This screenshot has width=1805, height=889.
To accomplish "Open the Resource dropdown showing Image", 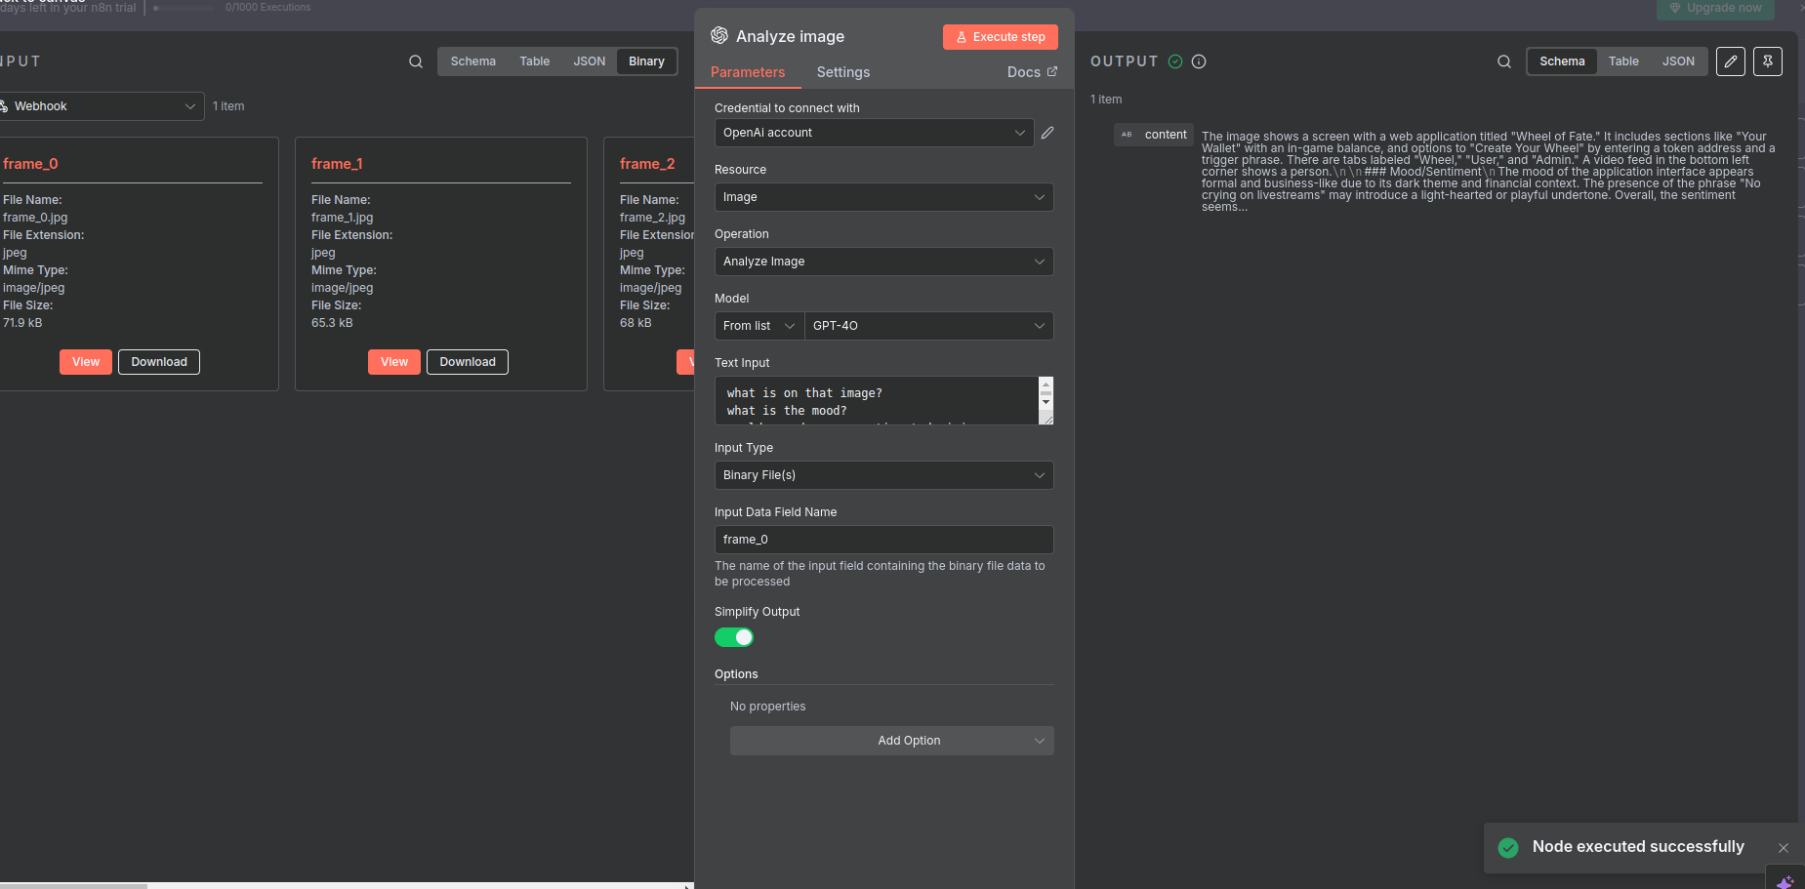I will point(883,197).
